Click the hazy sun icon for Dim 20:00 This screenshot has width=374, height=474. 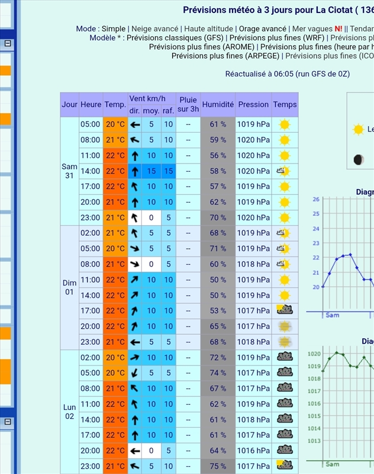click(x=285, y=326)
